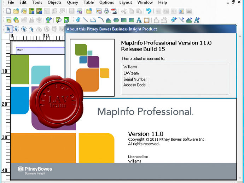The image size is (244, 183).
Task: Click the licensee name Williams in dialog
Action: pos(130,67)
